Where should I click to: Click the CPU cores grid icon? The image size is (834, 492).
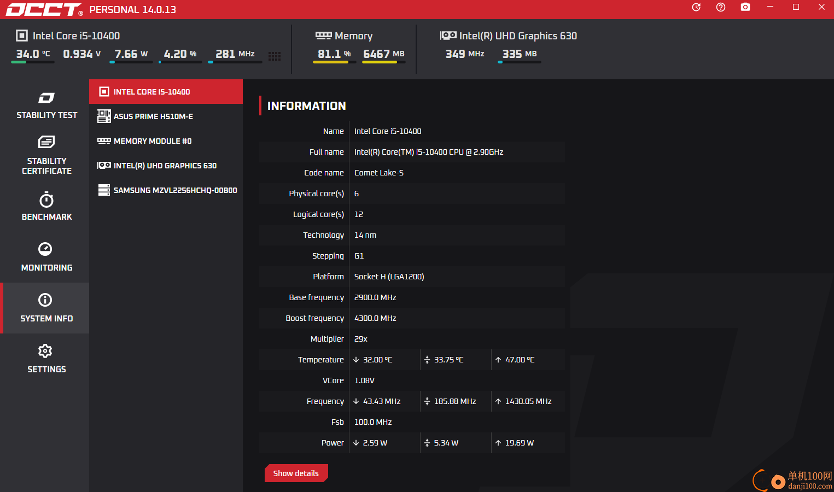275,56
